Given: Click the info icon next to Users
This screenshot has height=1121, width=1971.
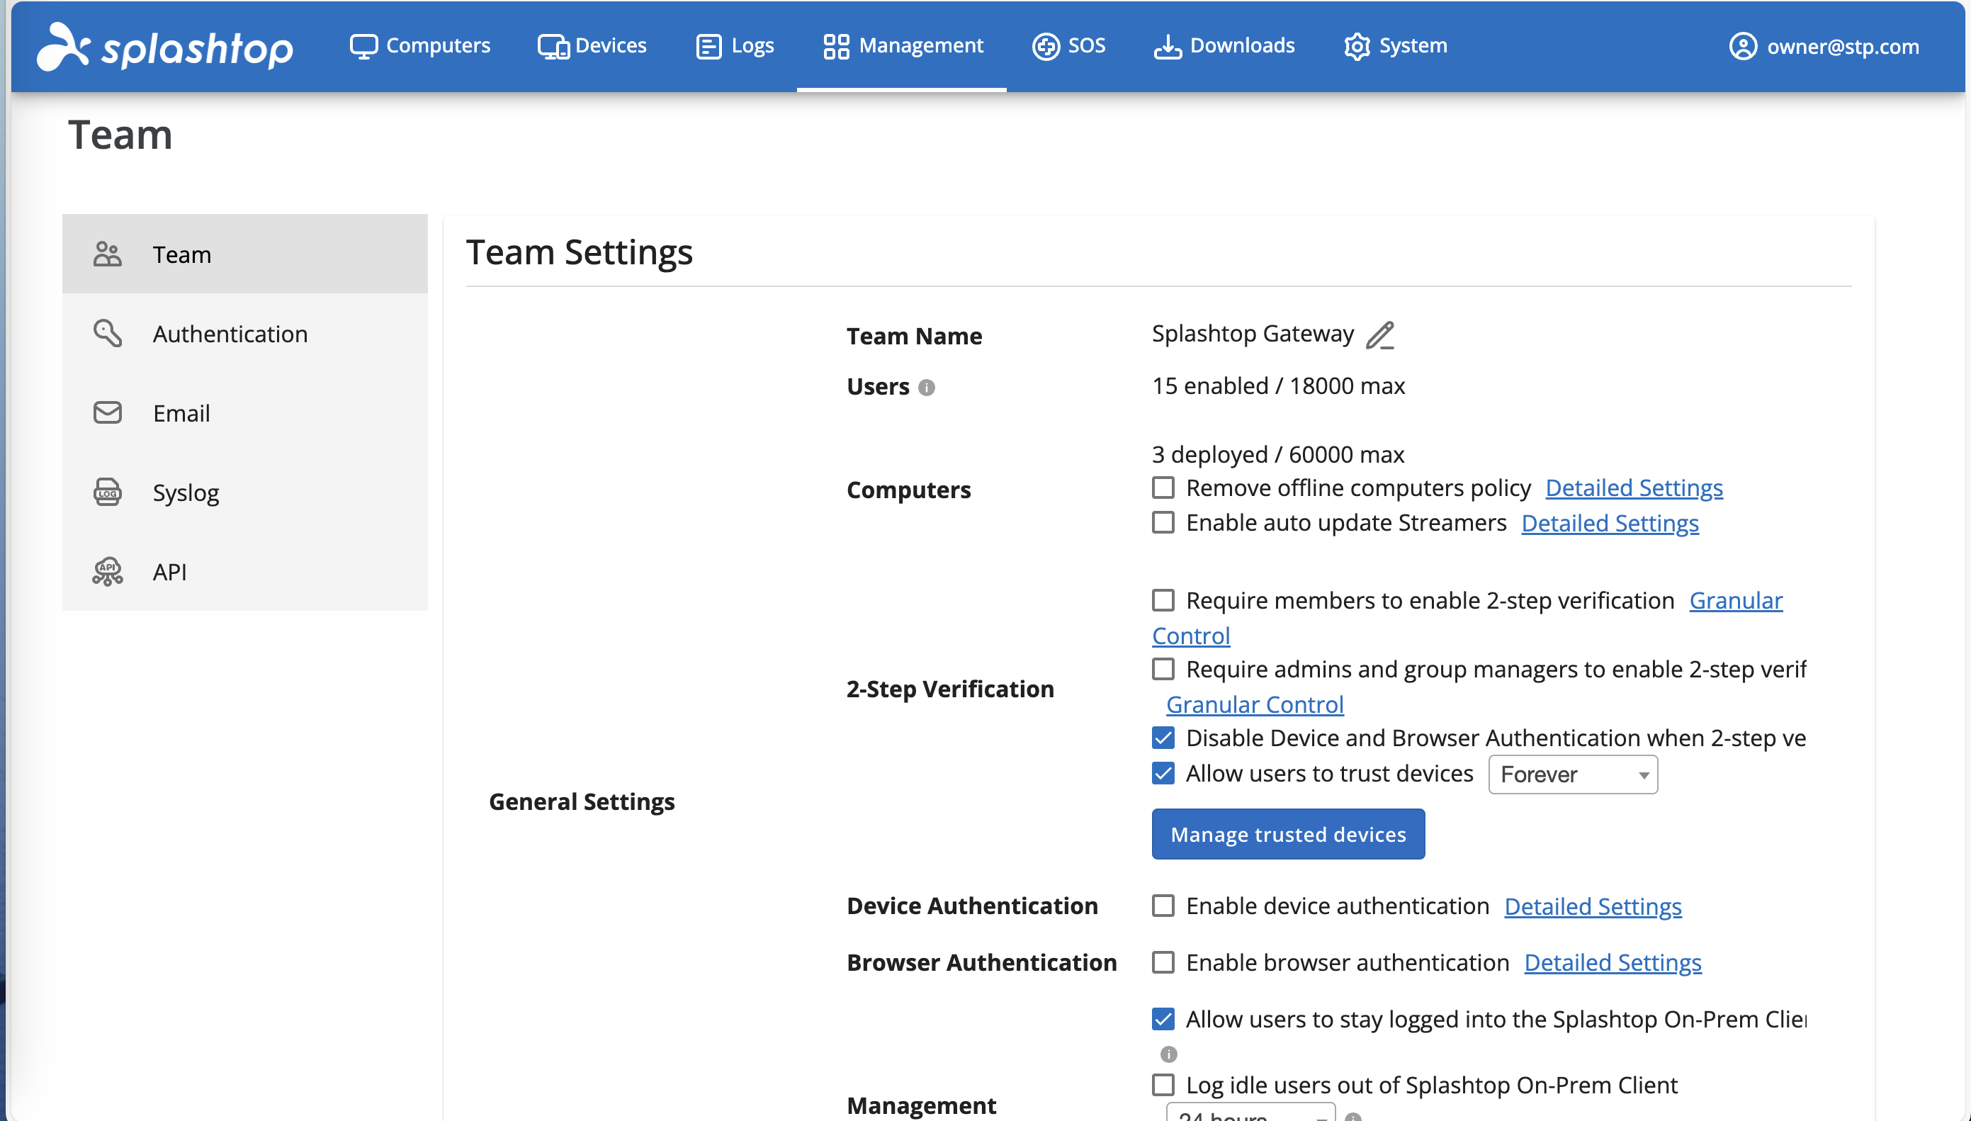Looking at the screenshot, I should coord(927,388).
